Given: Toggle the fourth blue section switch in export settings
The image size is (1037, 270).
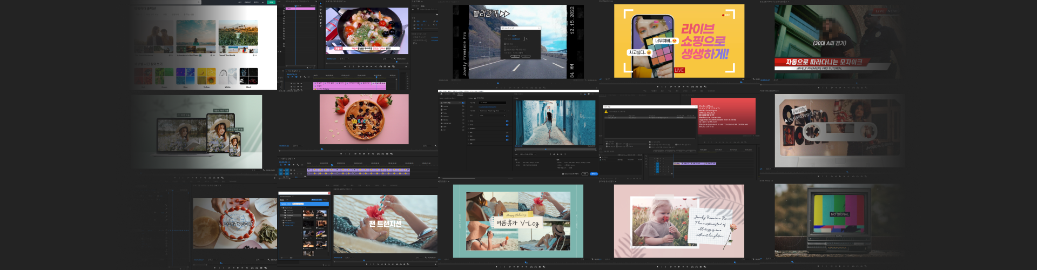Looking at the screenshot, I should tap(507, 140).
